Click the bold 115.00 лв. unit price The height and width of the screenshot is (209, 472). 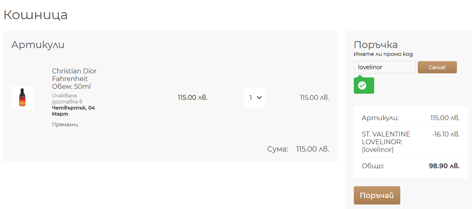coord(193,98)
